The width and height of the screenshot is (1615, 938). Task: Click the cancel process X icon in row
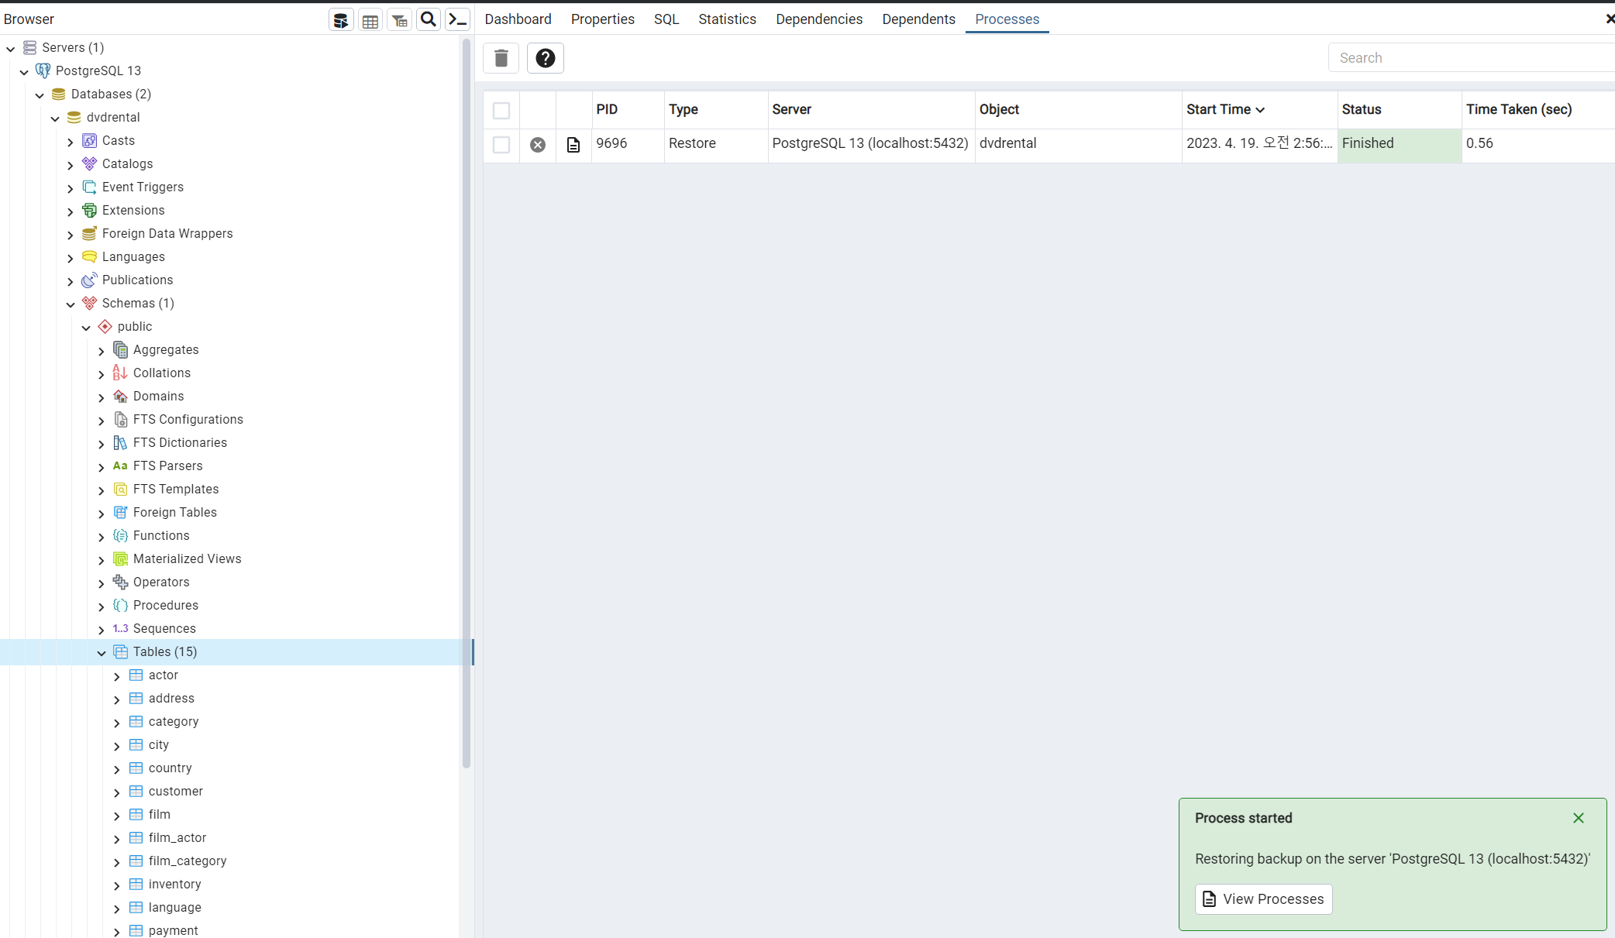click(538, 145)
